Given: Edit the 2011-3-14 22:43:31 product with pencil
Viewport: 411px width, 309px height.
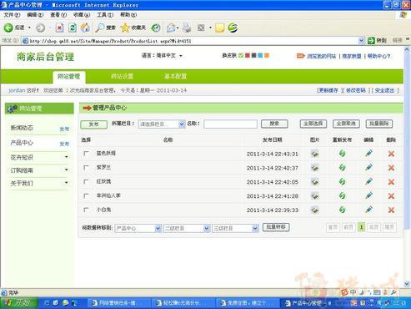Looking at the screenshot, I should pyautogui.click(x=368, y=154).
